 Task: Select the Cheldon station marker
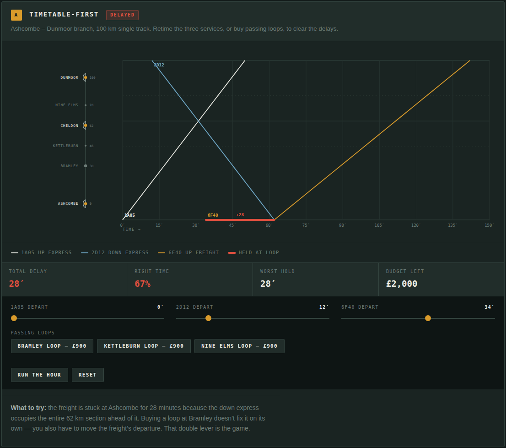[x=85, y=126]
